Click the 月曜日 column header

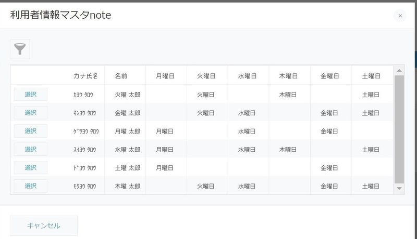[x=165, y=76]
